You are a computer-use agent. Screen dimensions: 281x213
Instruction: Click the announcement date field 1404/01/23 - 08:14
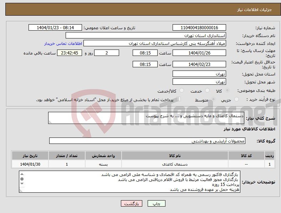[x=55, y=27]
